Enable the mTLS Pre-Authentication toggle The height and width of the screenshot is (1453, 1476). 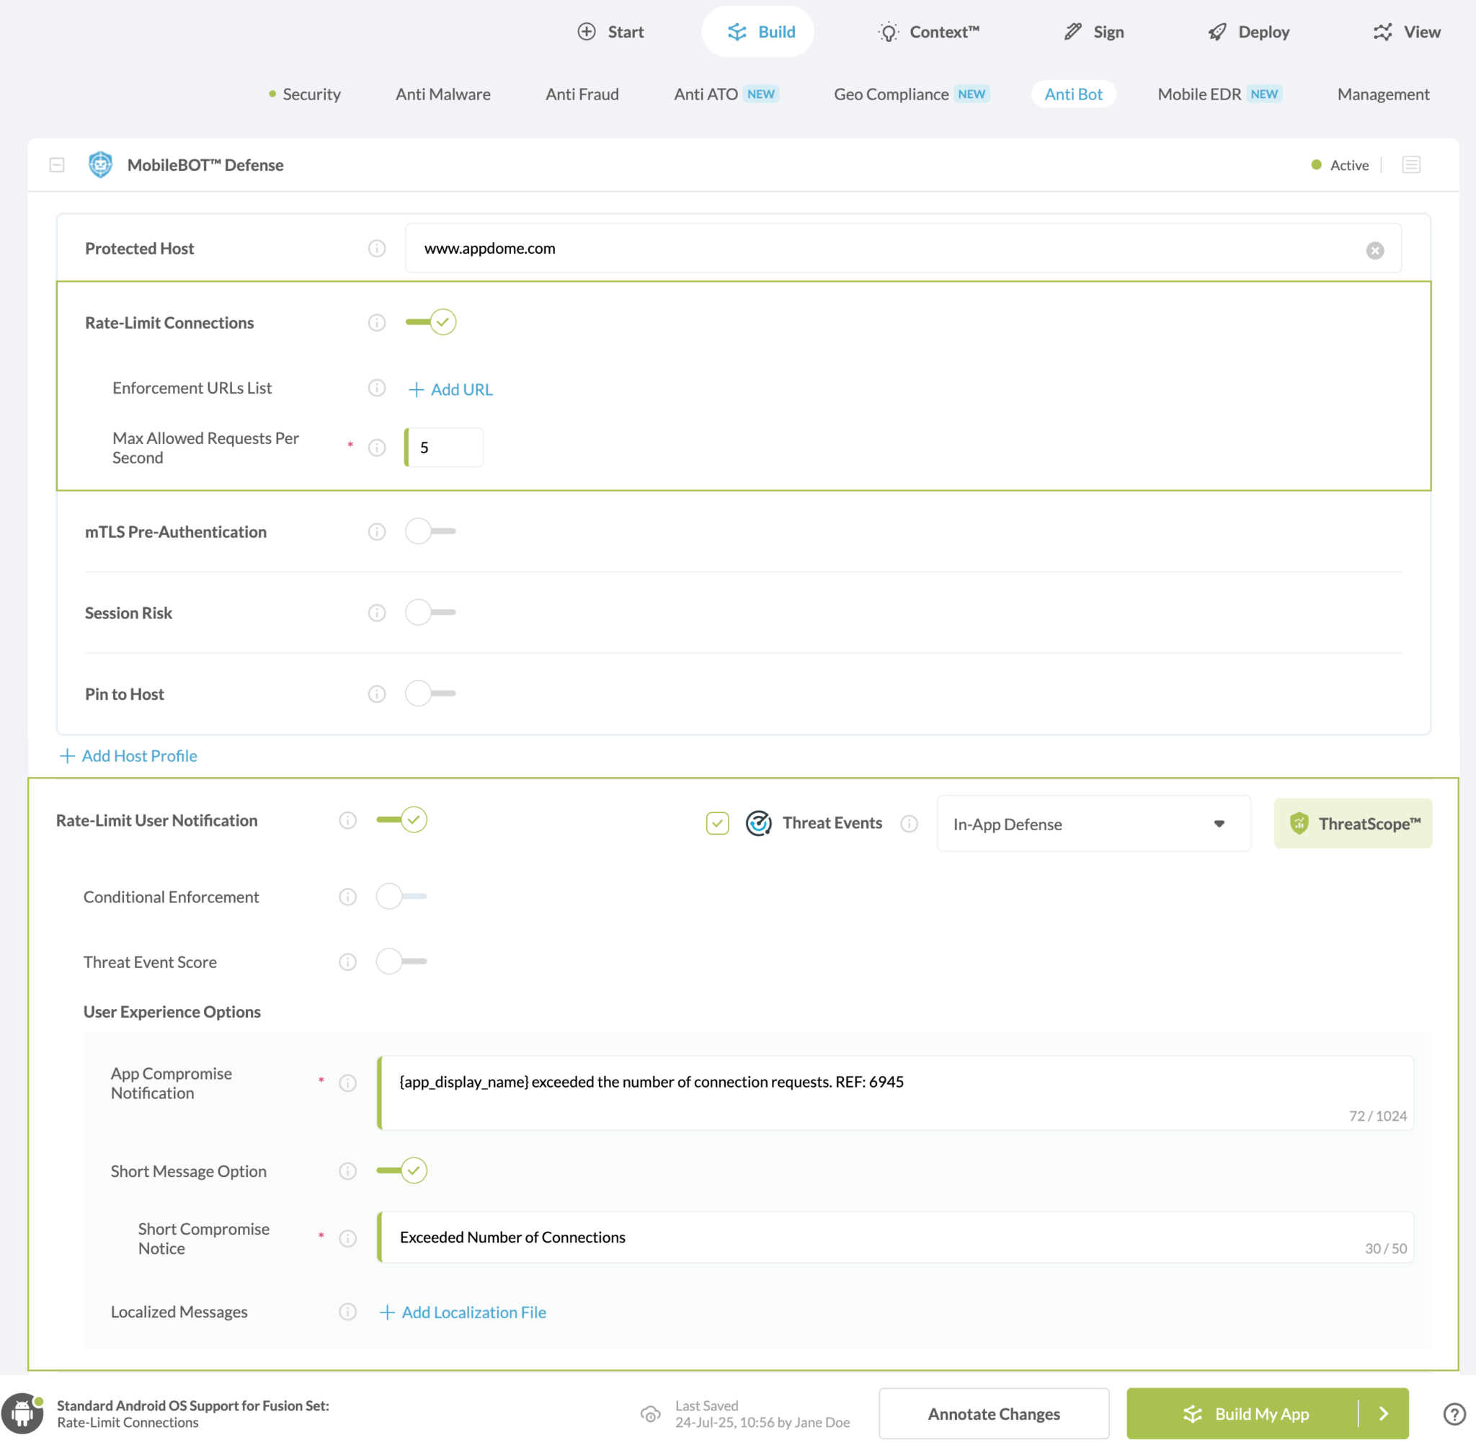[x=430, y=531]
